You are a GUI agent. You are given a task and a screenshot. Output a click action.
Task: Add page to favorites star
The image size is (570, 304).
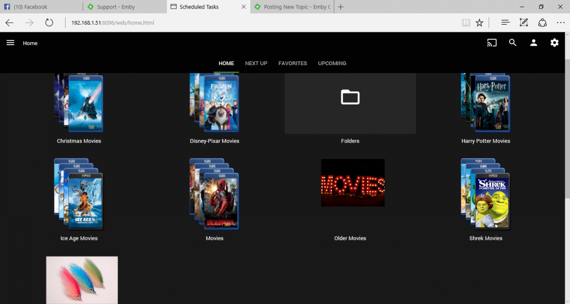point(479,22)
